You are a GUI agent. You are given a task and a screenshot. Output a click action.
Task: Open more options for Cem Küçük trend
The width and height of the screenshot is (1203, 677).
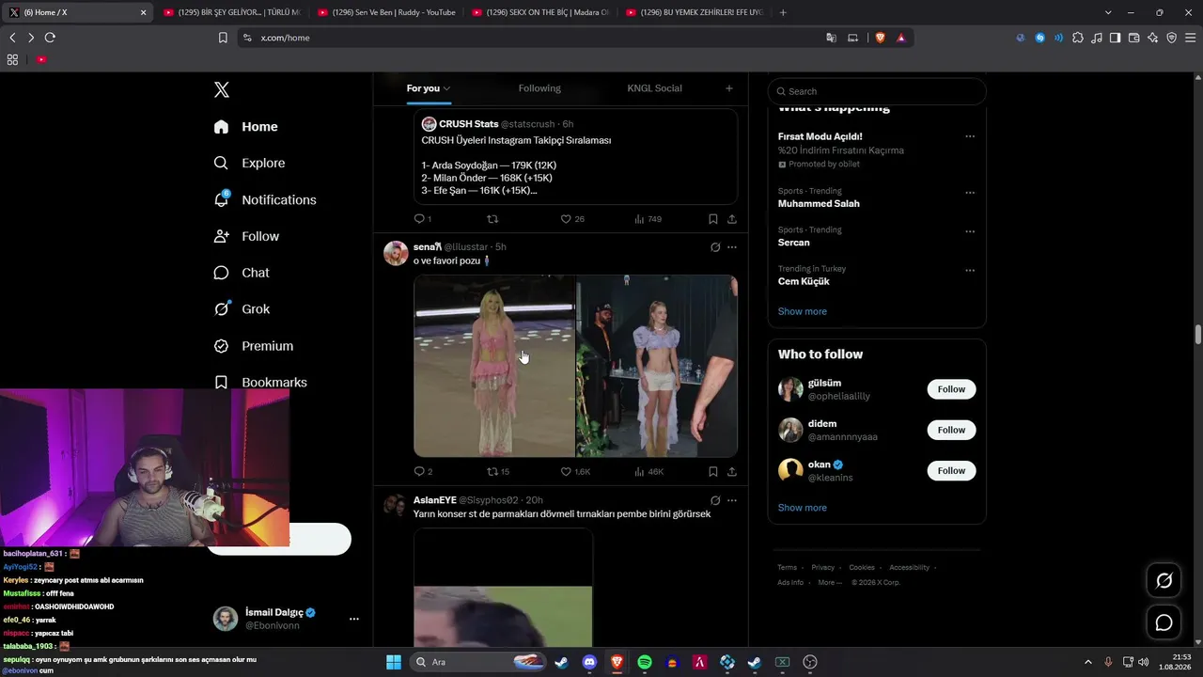pos(970,270)
